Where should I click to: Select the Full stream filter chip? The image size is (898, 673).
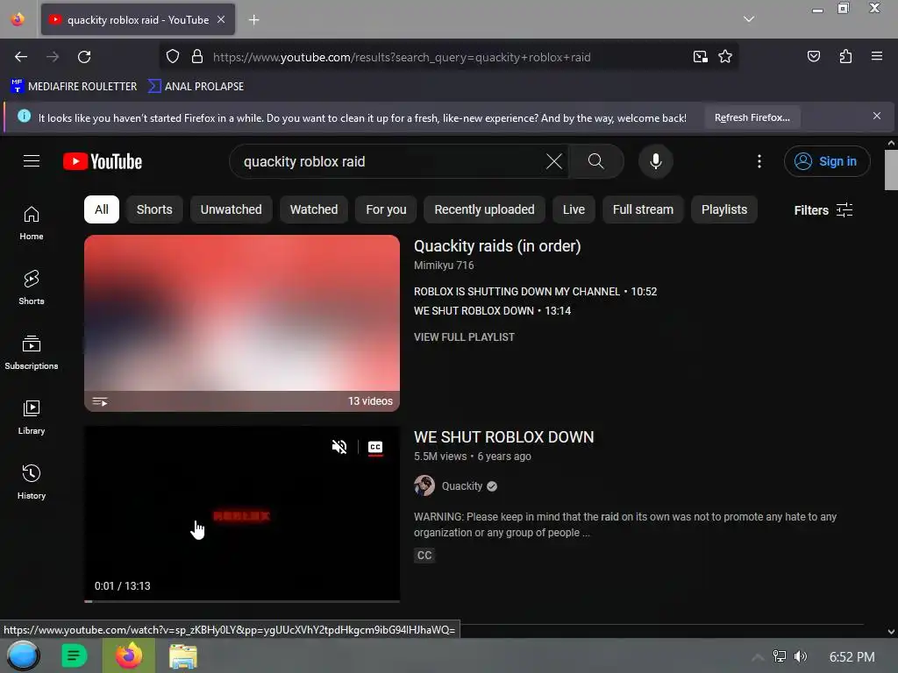click(x=643, y=209)
